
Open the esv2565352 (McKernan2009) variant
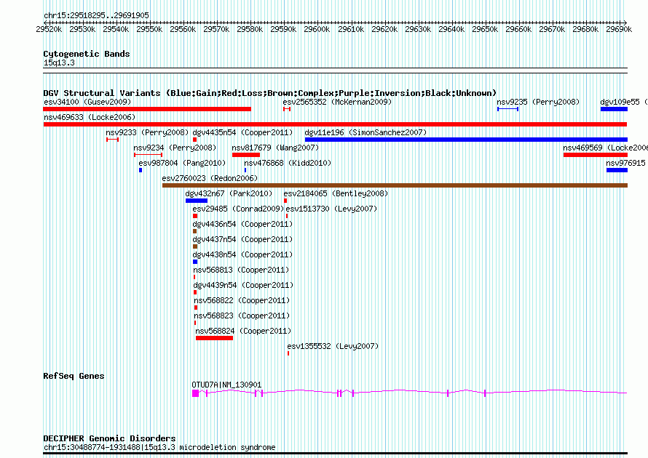(337, 102)
